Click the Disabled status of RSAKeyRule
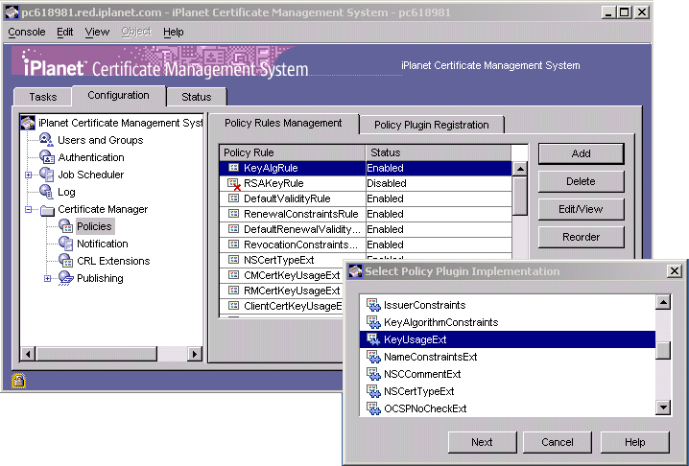 [387, 183]
